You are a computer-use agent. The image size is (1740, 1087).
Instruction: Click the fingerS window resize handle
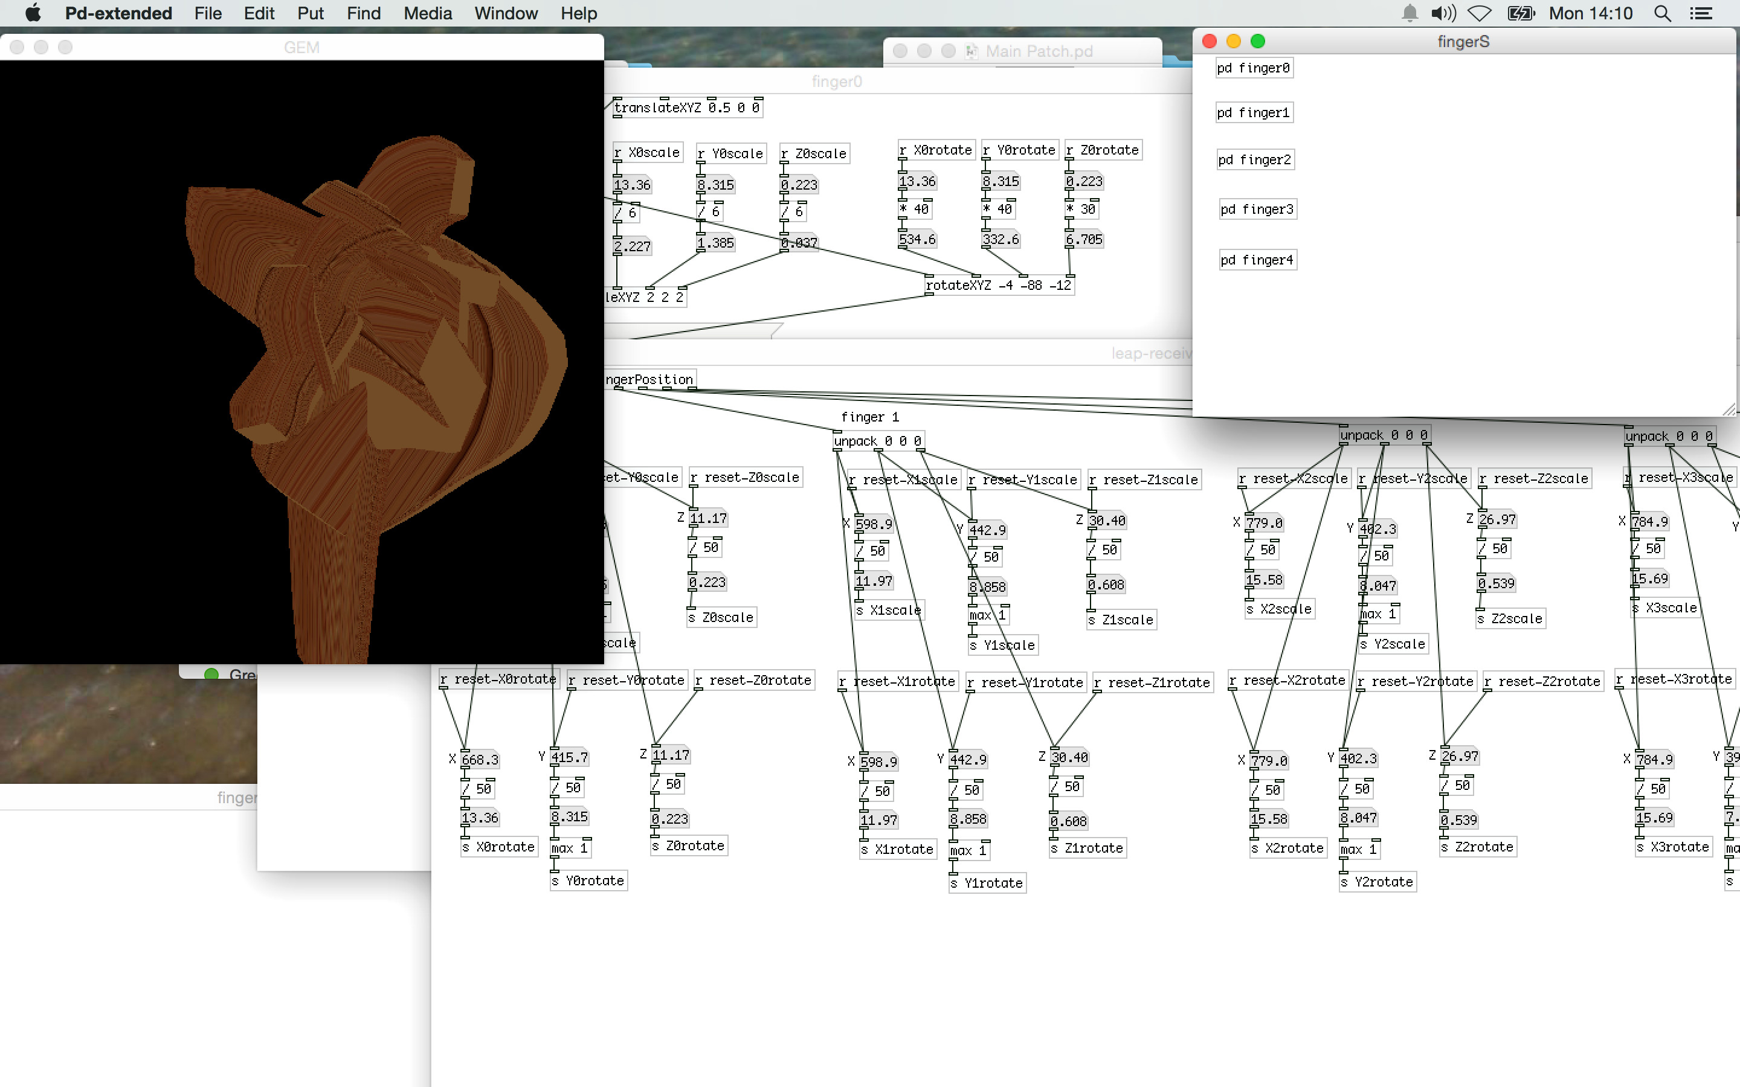click(x=1729, y=410)
